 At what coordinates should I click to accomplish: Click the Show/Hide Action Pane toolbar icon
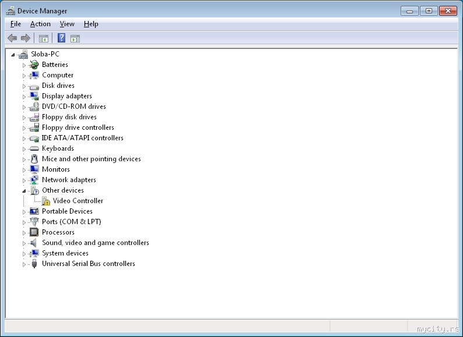click(75, 38)
